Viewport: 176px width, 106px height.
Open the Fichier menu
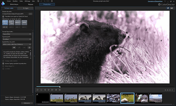pos(9,1)
